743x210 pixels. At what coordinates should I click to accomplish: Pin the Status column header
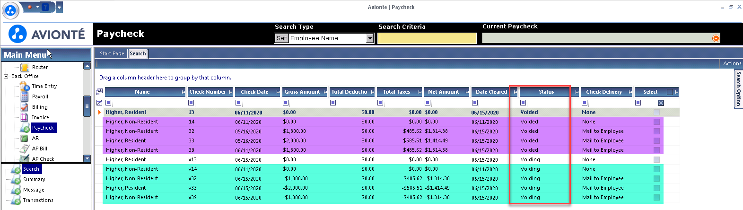click(x=576, y=92)
